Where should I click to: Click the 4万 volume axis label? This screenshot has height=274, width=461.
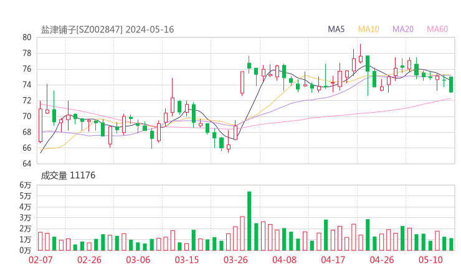(26, 207)
